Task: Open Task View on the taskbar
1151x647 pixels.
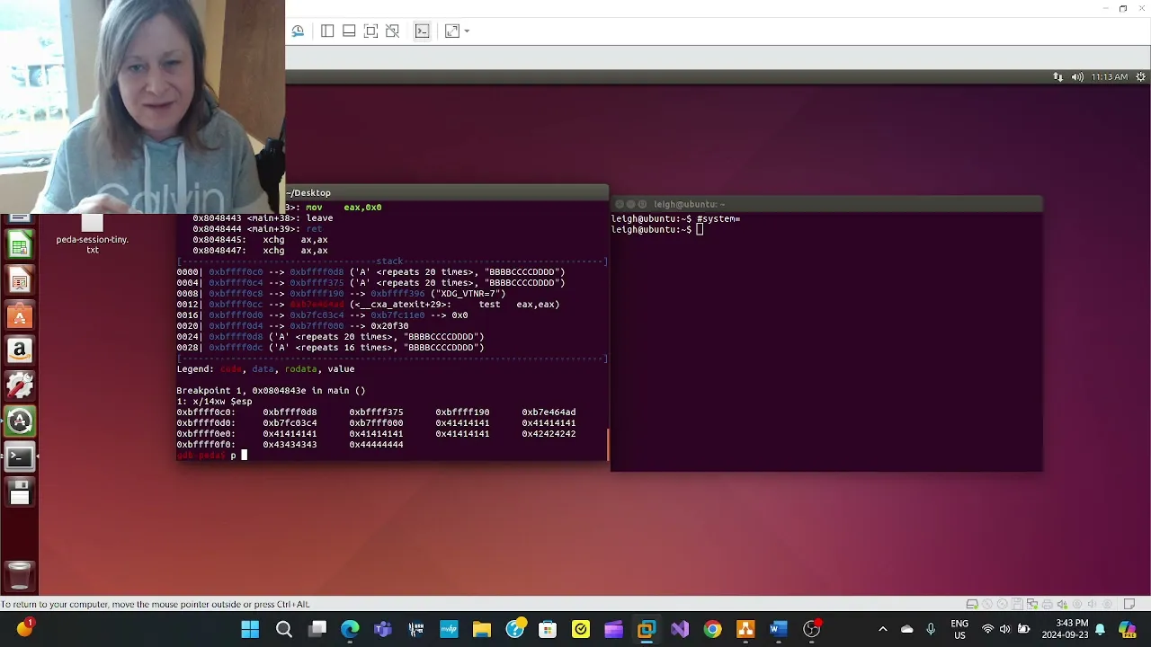Action: click(317, 630)
